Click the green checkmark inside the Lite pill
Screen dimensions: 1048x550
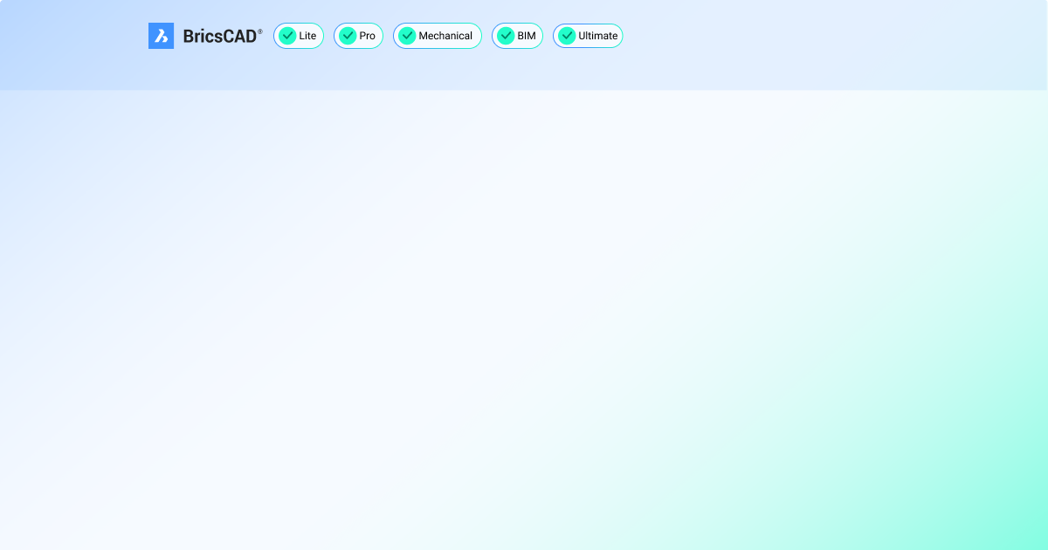[x=288, y=36]
